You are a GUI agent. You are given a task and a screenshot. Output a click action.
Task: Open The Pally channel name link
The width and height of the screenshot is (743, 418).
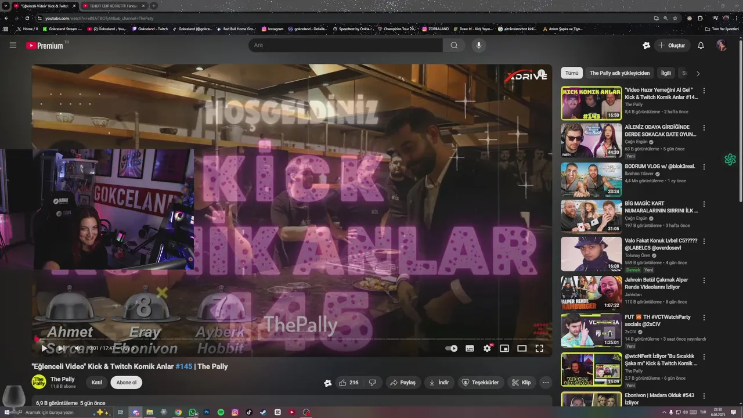[62, 379]
